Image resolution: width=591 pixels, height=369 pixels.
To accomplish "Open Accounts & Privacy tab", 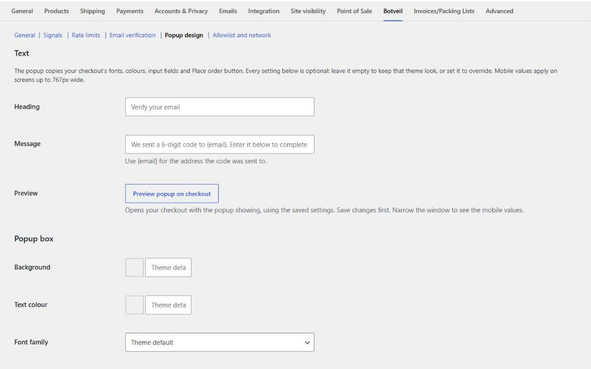I will click(181, 11).
